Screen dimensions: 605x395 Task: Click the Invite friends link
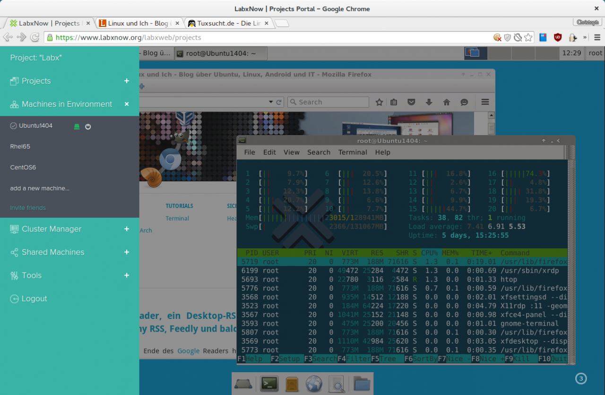coord(28,208)
